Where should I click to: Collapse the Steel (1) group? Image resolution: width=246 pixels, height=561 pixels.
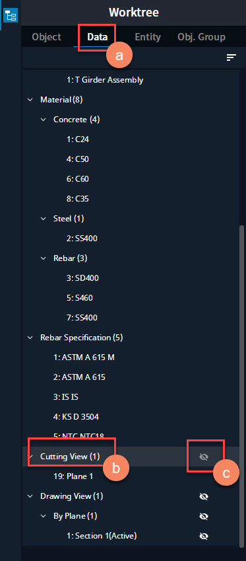coord(44,218)
